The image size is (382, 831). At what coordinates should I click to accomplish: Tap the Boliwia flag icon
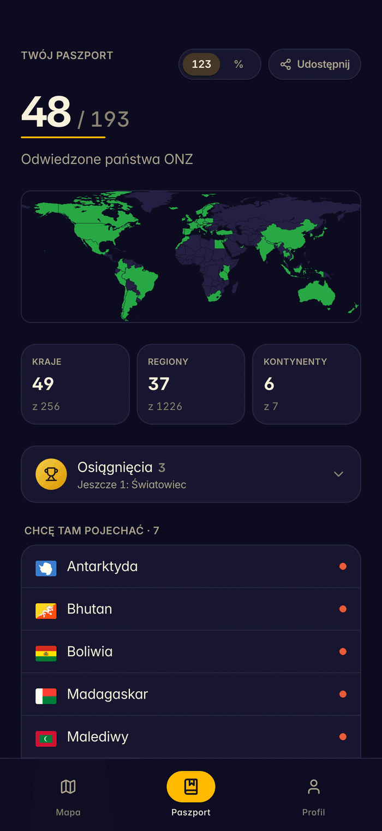click(x=46, y=653)
